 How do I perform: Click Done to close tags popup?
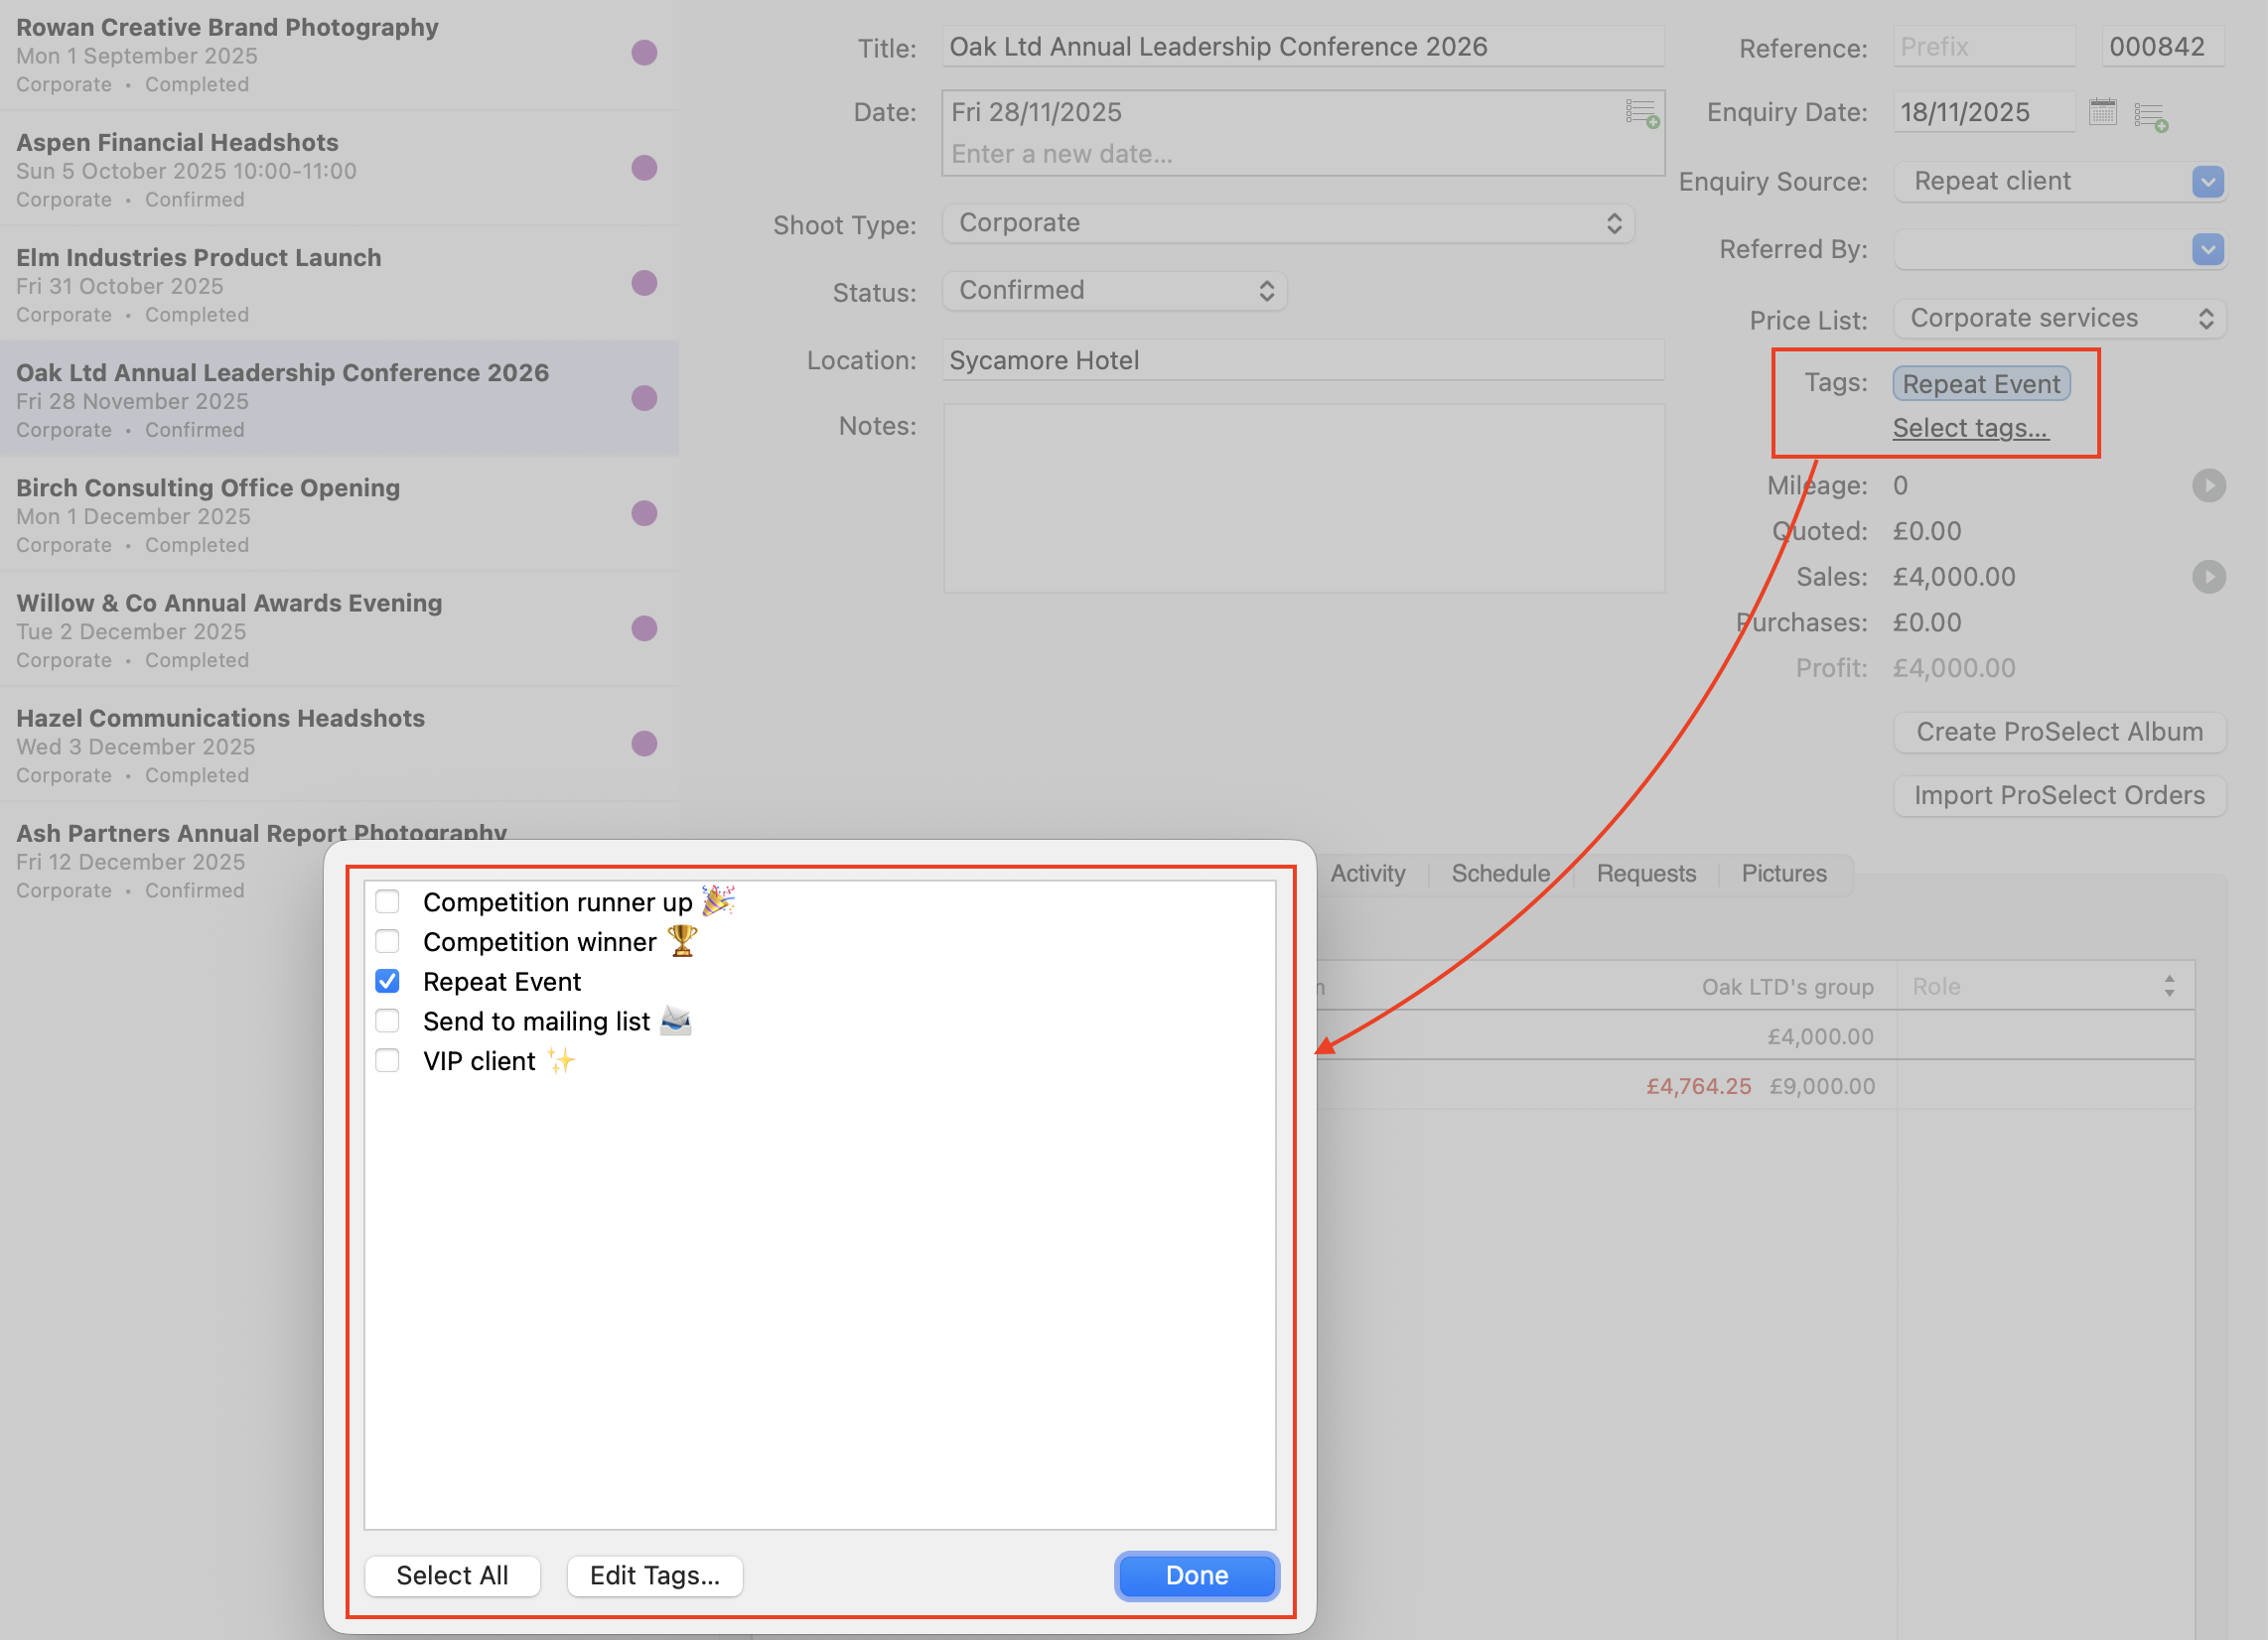1197,1576
